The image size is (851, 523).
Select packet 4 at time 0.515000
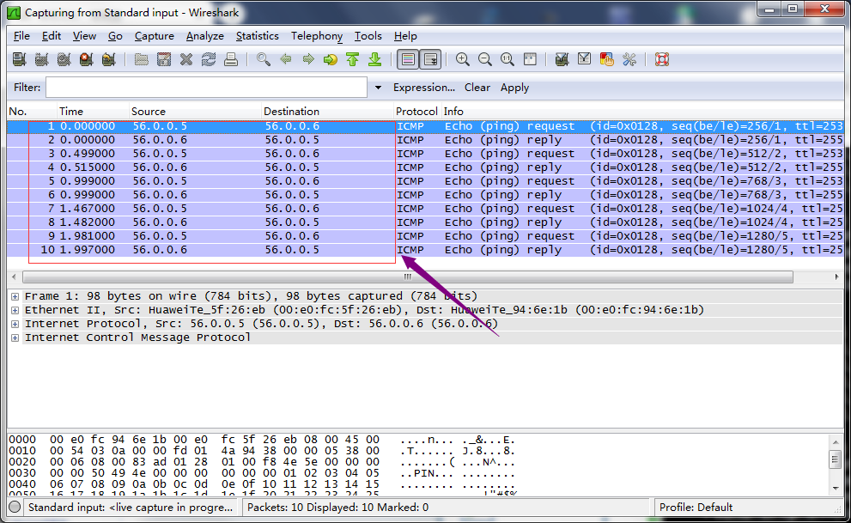pyautogui.click(x=425, y=167)
